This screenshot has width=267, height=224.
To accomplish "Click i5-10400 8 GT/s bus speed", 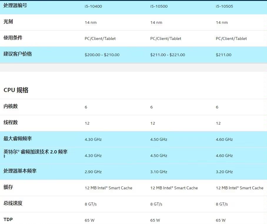I will (91, 204).
